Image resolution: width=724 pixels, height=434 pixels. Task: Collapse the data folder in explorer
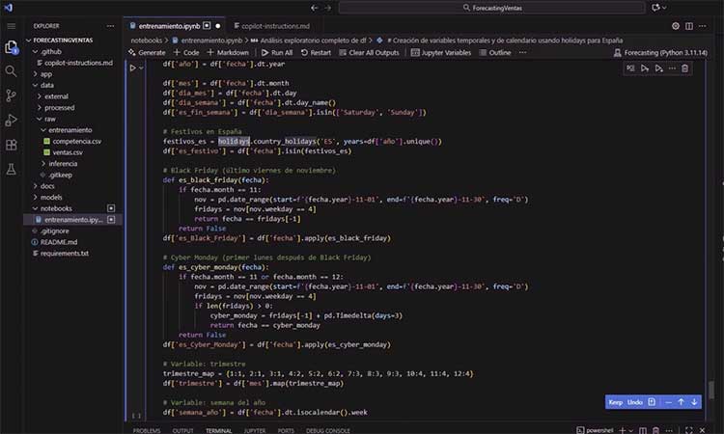tap(35, 85)
